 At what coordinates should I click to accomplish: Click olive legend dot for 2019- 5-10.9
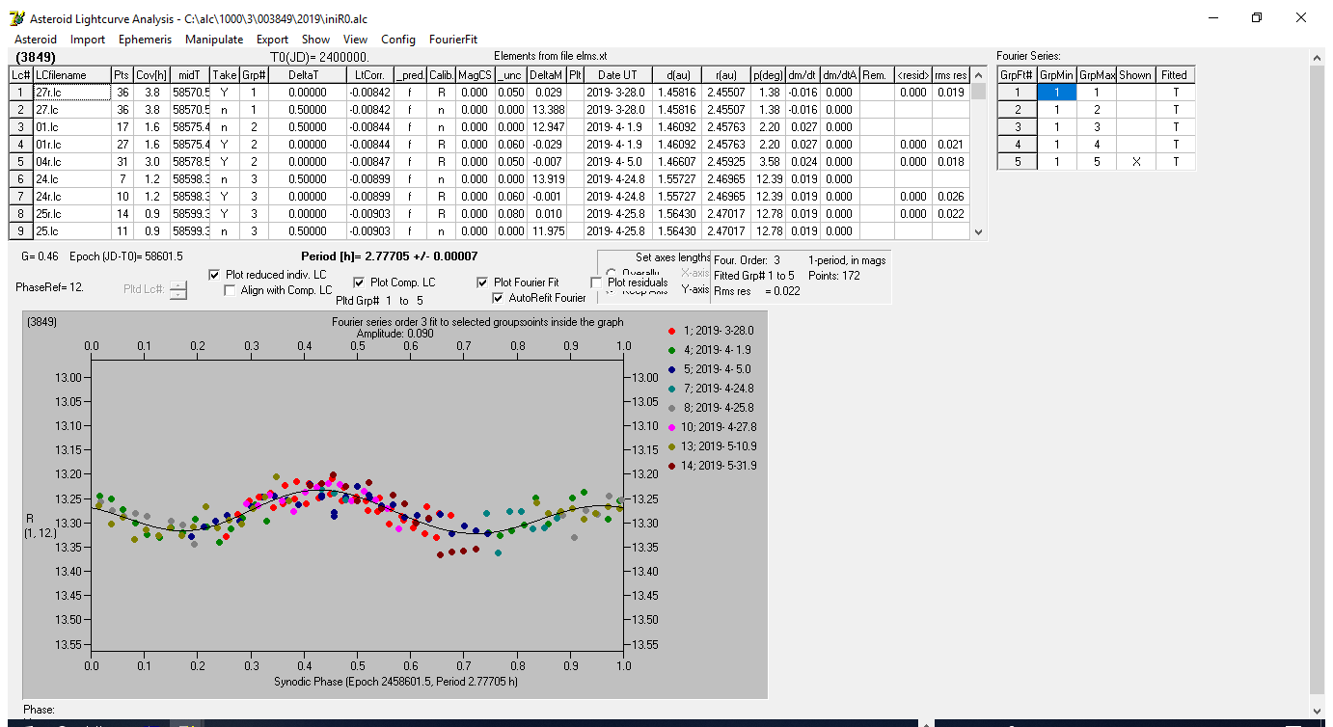click(x=671, y=446)
